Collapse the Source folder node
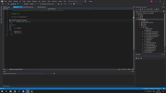This screenshot has height=93, width=166. tap(140, 26)
